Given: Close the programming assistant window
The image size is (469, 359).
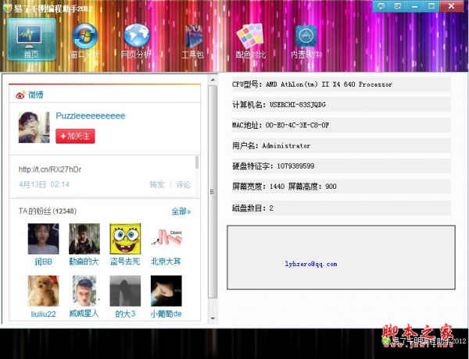Looking at the screenshot, I should click(452, 6).
